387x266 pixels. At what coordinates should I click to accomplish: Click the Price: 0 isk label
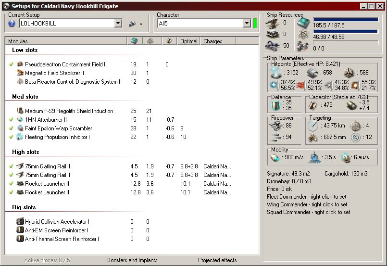pos(279,189)
